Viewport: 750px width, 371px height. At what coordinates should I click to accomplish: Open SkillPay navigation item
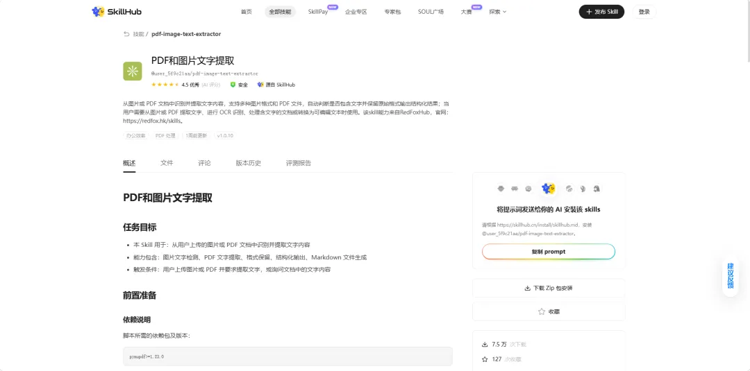click(x=318, y=12)
